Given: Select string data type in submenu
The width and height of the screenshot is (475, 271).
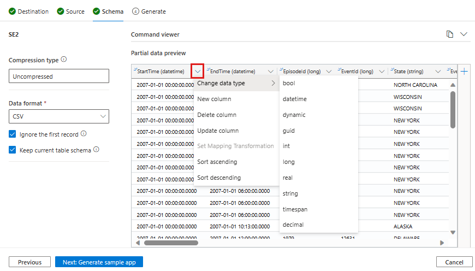Looking at the screenshot, I should (290, 193).
